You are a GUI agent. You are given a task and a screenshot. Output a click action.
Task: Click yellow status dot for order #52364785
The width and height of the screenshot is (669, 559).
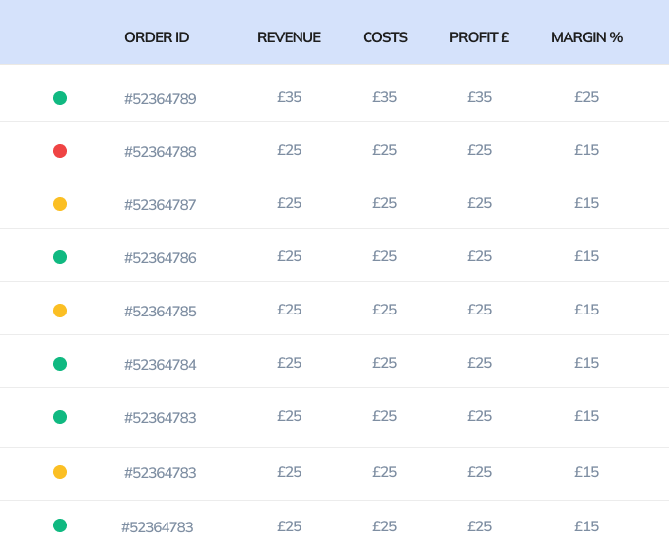click(60, 311)
